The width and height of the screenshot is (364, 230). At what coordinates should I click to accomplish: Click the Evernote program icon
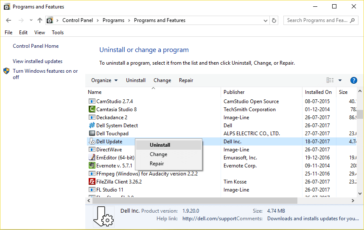click(92, 166)
